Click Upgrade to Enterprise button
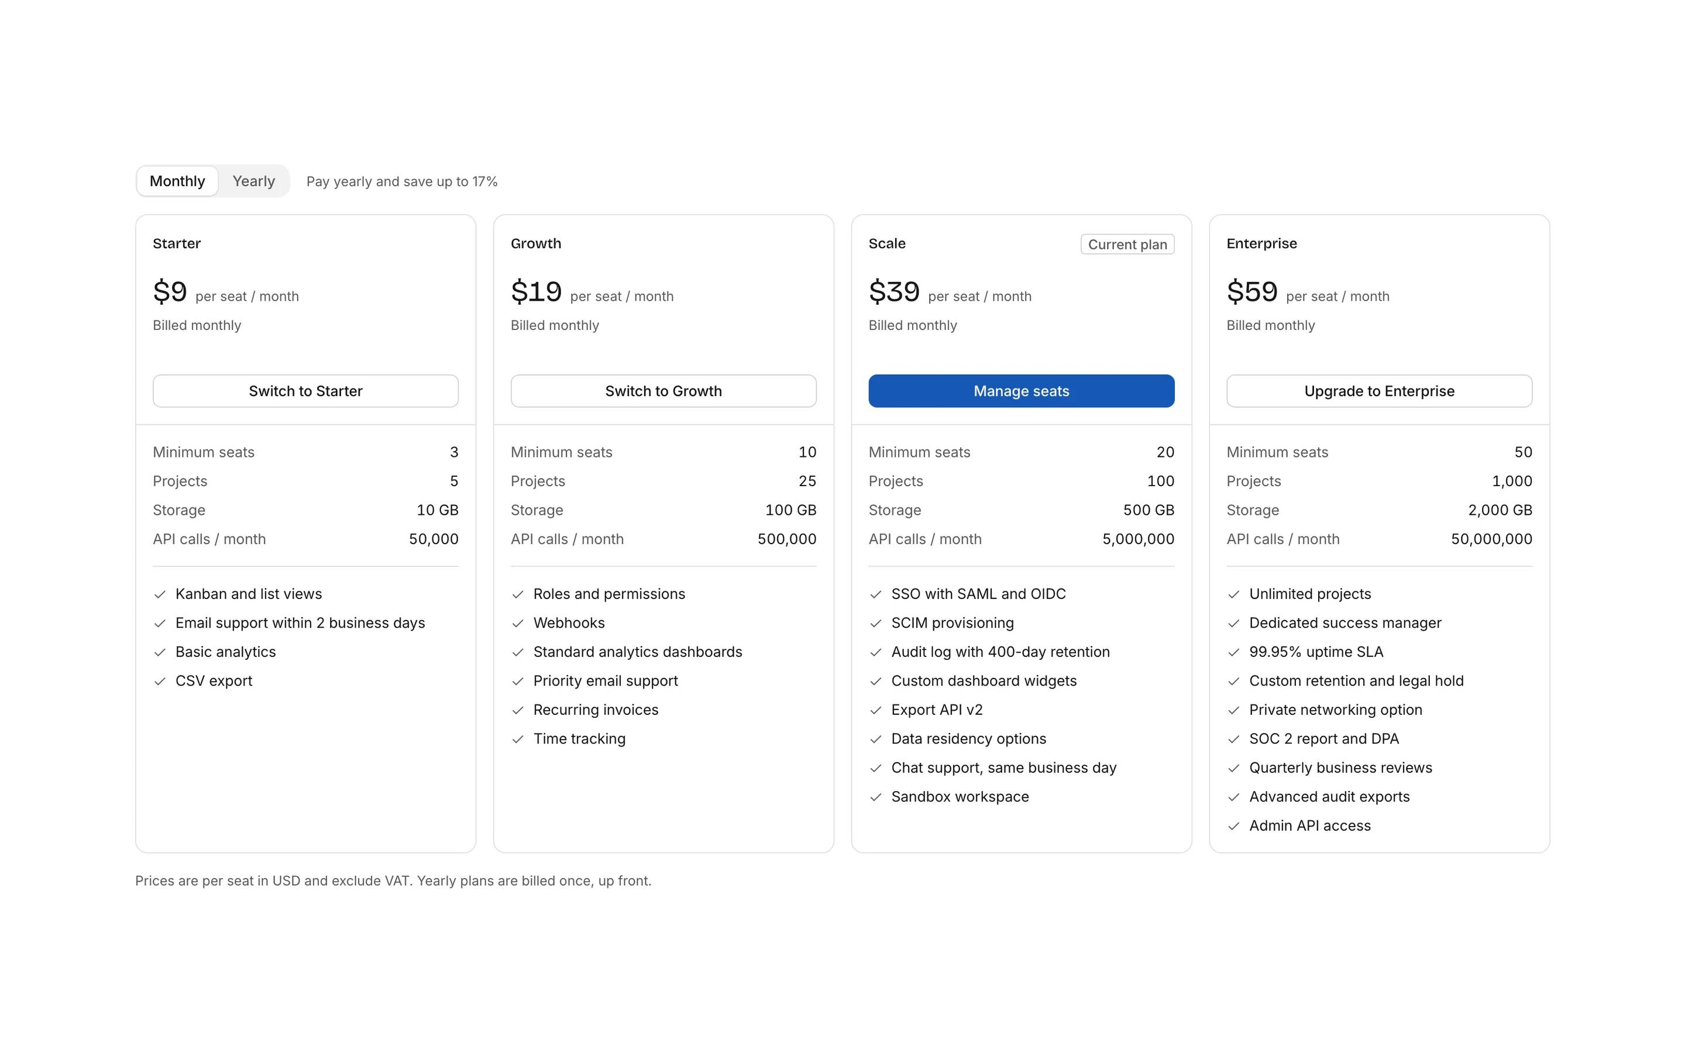Screen dimensions: 1685x1053 tap(1380, 391)
